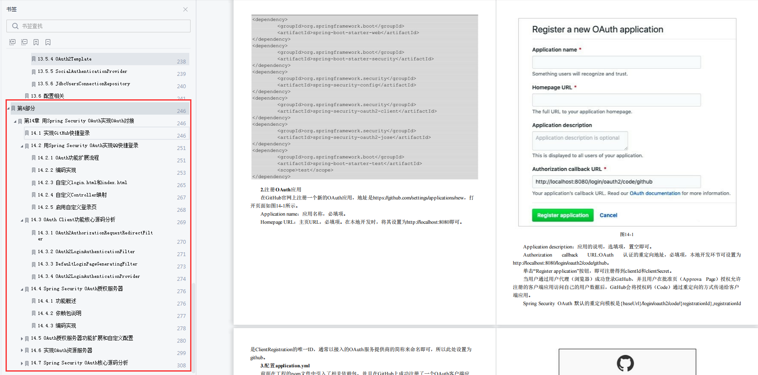Open bookmark 14.3.2 OAuth2LoginAuthenticationFilter

pos(86,251)
